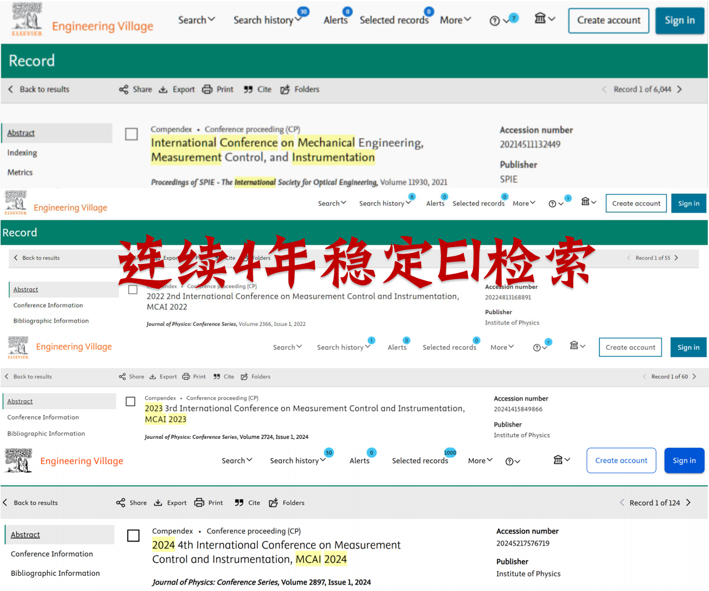The width and height of the screenshot is (709, 591).
Task: Open Folders icon in Record 1 of 60 toolbar
Action: [x=245, y=377]
